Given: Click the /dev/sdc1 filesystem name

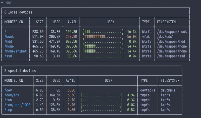Looking at the screenshot, I should tap(166, 37).
